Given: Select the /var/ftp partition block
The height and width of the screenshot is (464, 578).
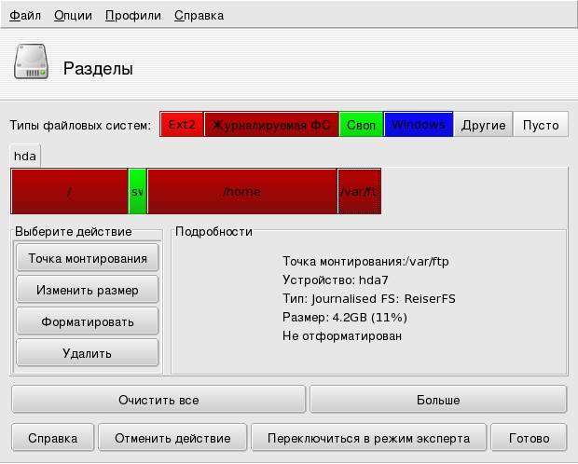Looking at the screenshot, I should tap(359, 191).
